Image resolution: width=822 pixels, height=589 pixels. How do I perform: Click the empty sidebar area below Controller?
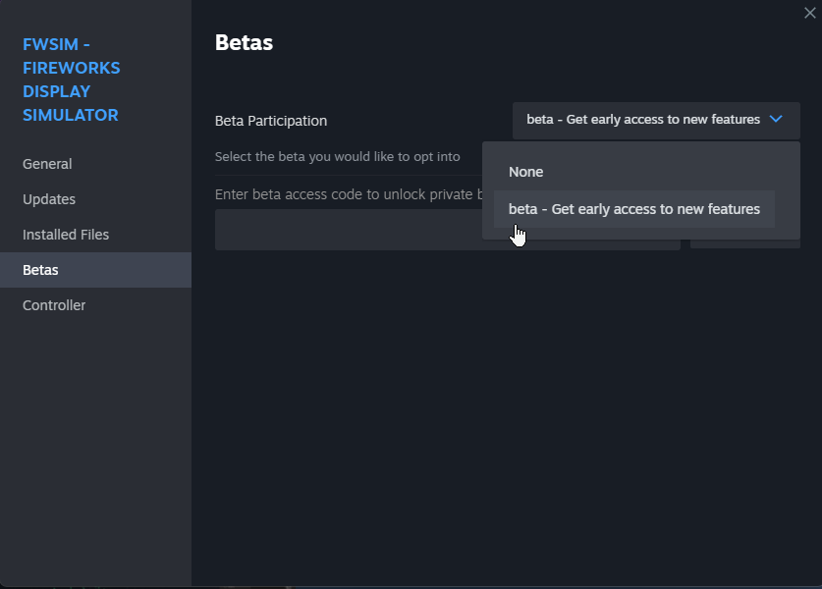tap(95, 442)
